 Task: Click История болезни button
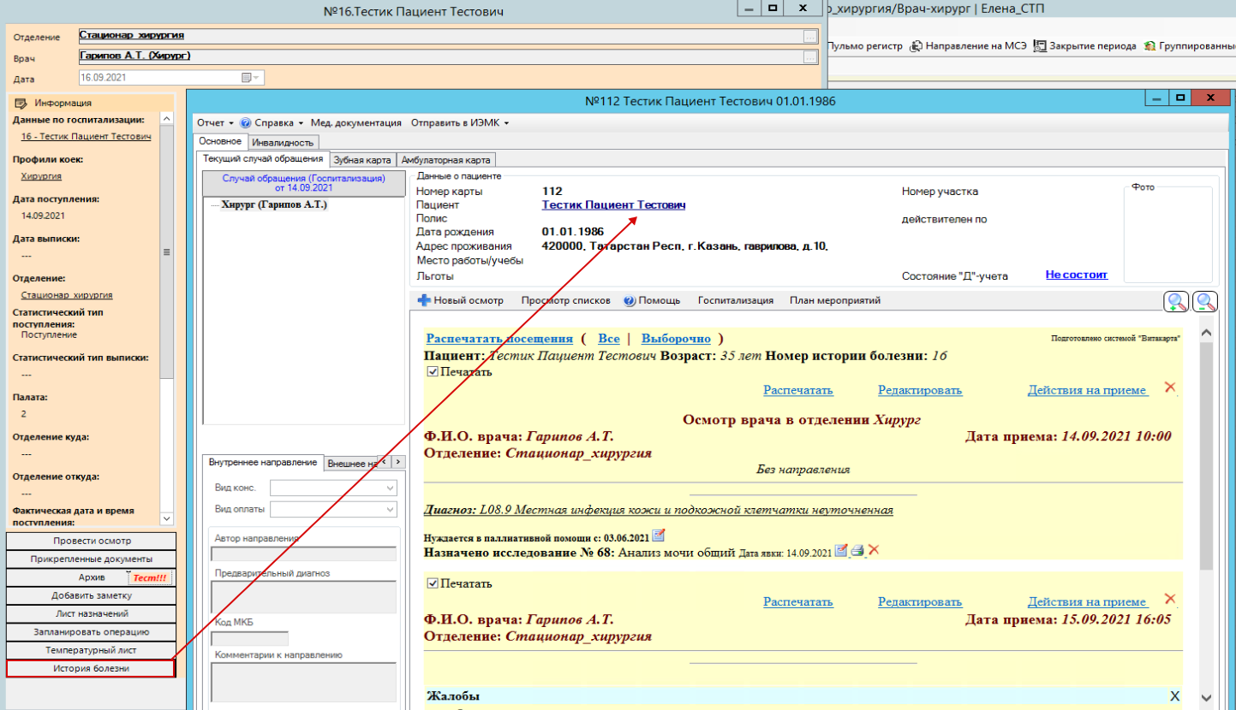coord(91,668)
